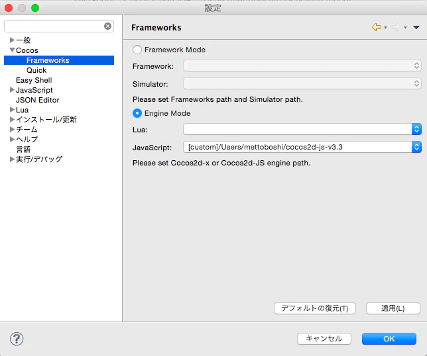The width and height of the screenshot is (427, 356).
Task: Expand the ヘルプ tree node
Action: point(12,139)
